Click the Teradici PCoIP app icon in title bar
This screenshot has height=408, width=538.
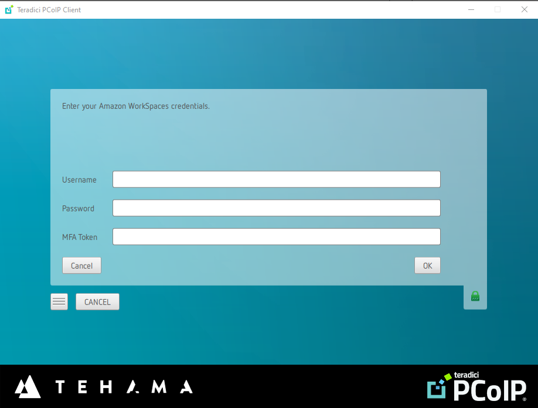click(9, 9)
